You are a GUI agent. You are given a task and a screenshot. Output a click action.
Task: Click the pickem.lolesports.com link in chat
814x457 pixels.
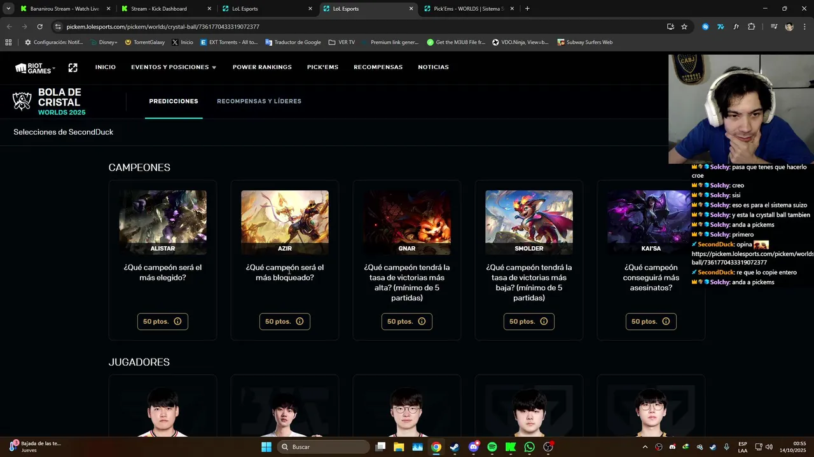pyautogui.click(x=752, y=258)
